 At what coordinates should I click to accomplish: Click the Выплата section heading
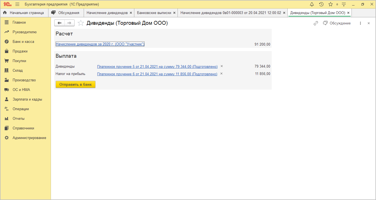pyautogui.click(x=66, y=56)
